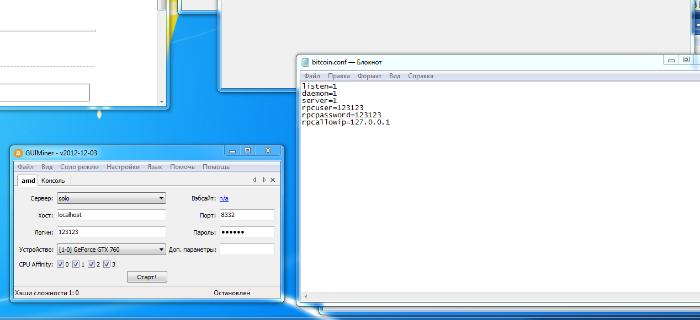Click the empty text box in top-left window
Viewport: 700px width, 320px height.
pyautogui.click(x=44, y=93)
